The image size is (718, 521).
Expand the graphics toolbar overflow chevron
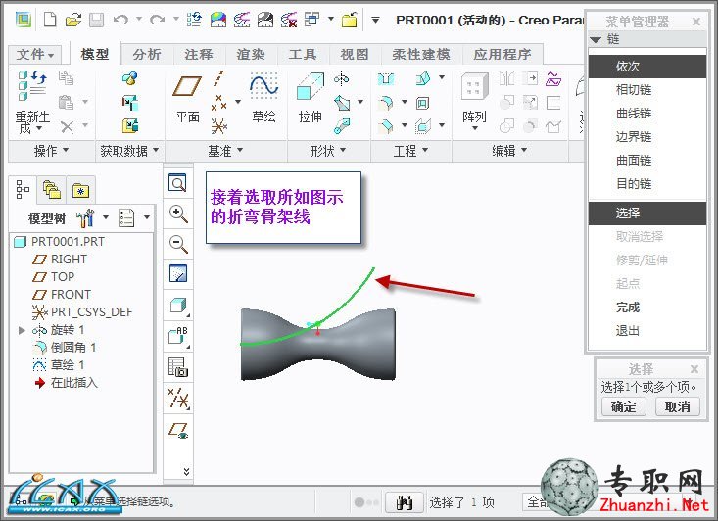tap(186, 472)
